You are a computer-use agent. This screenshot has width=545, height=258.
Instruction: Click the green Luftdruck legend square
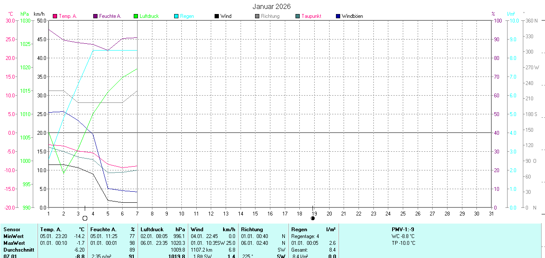tap(136, 16)
